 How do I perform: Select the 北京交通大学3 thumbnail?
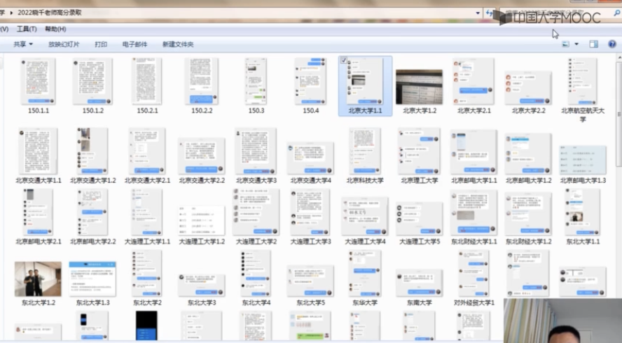tap(256, 151)
